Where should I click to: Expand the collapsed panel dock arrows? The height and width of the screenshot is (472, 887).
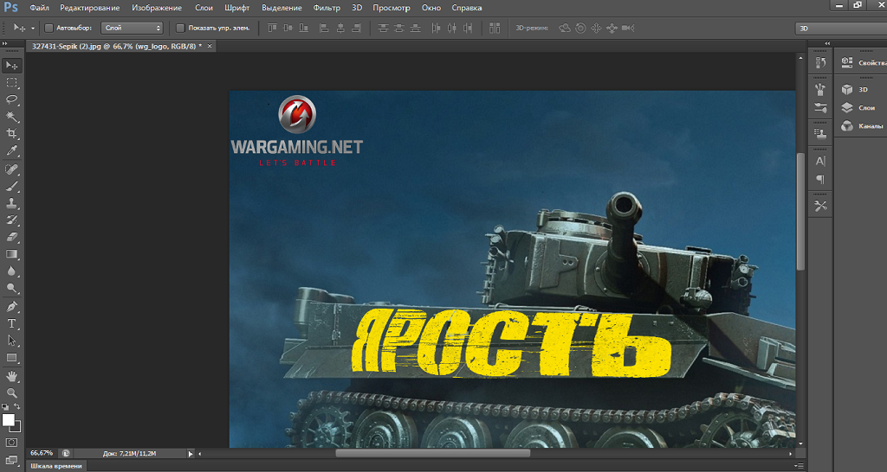tap(827, 43)
